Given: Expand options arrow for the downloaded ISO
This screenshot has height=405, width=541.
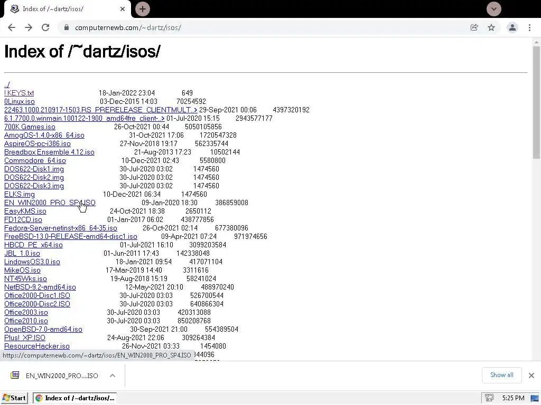Looking at the screenshot, I should click(x=113, y=375).
